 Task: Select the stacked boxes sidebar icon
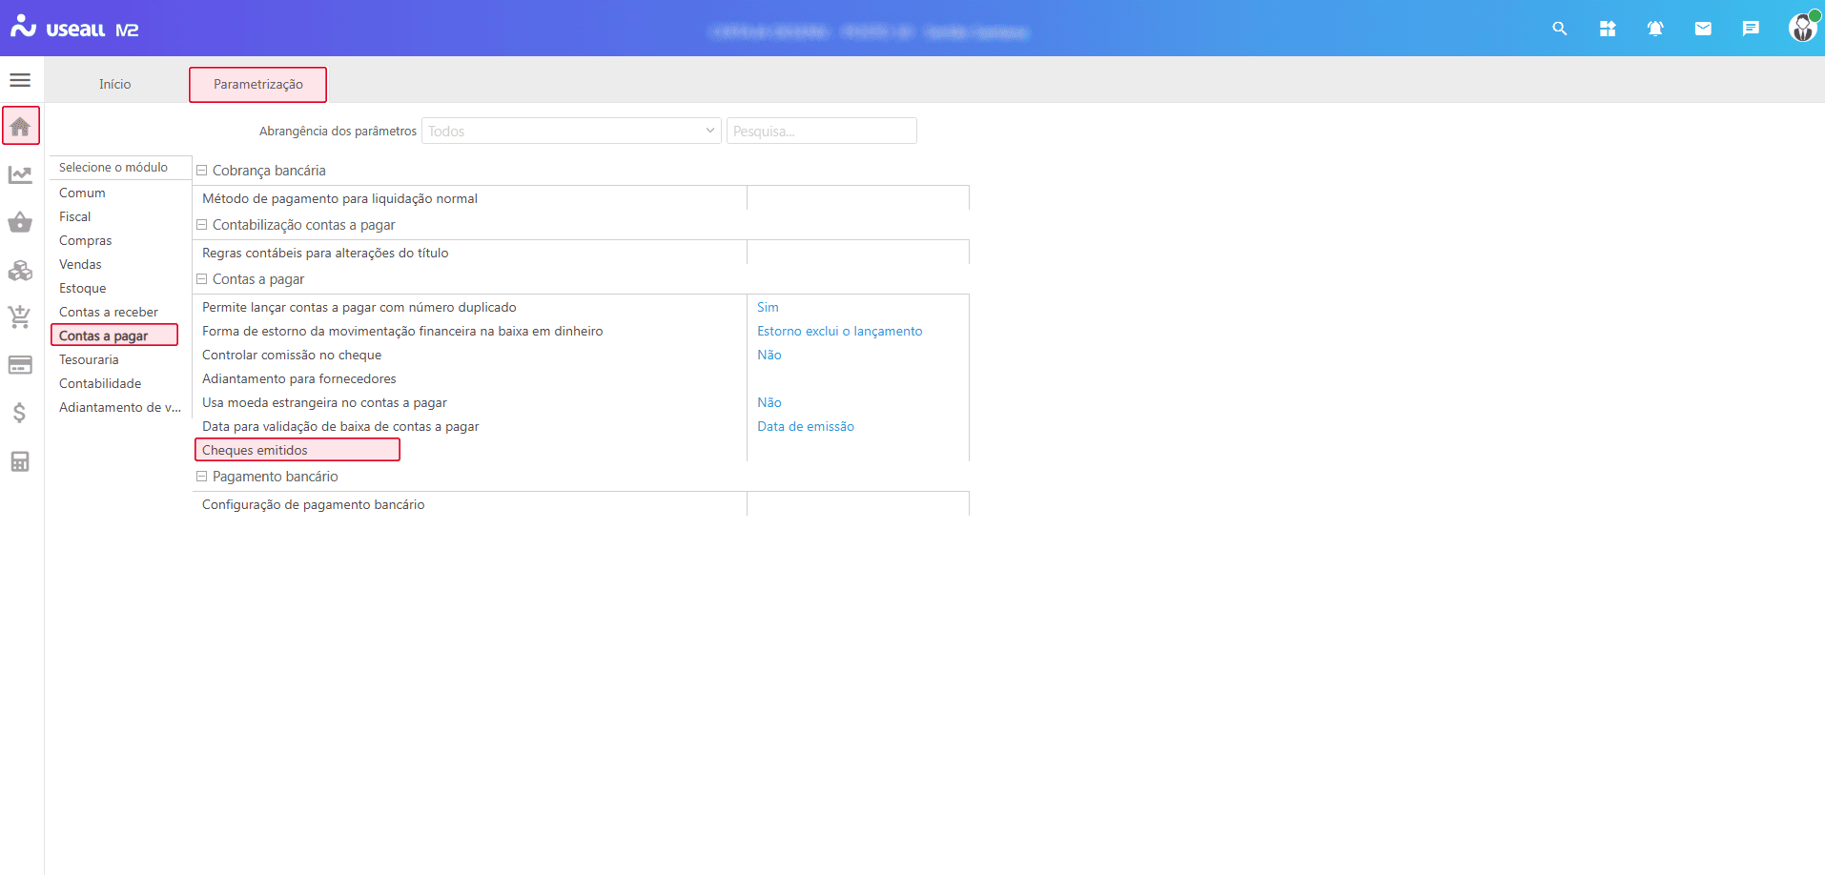click(x=20, y=271)
